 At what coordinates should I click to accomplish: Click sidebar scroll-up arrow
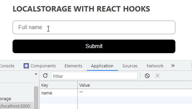36,74
